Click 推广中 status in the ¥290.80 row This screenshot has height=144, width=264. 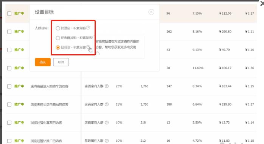click(x=19, y=32)
